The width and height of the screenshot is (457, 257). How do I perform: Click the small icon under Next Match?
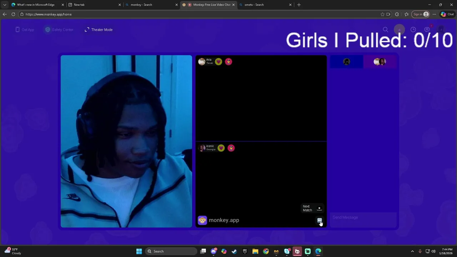(320, 221)
